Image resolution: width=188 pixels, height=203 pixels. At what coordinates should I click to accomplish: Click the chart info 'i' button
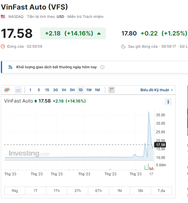pyautogui.click(x=168, y=102)
